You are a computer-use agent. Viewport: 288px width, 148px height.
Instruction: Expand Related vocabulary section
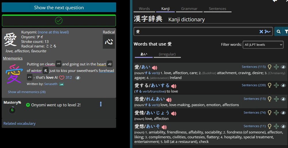tap(19, 123)
